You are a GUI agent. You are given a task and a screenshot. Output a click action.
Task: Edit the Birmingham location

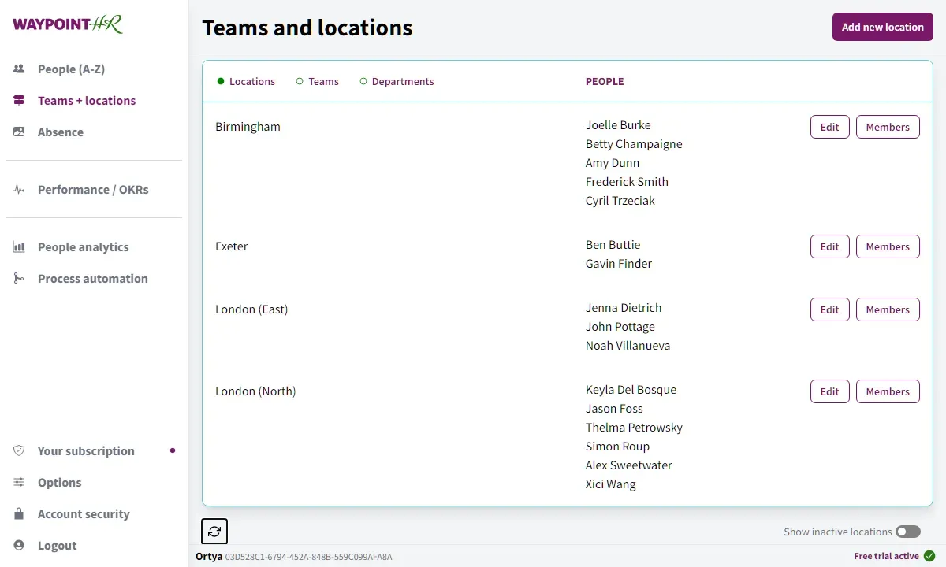829,126
